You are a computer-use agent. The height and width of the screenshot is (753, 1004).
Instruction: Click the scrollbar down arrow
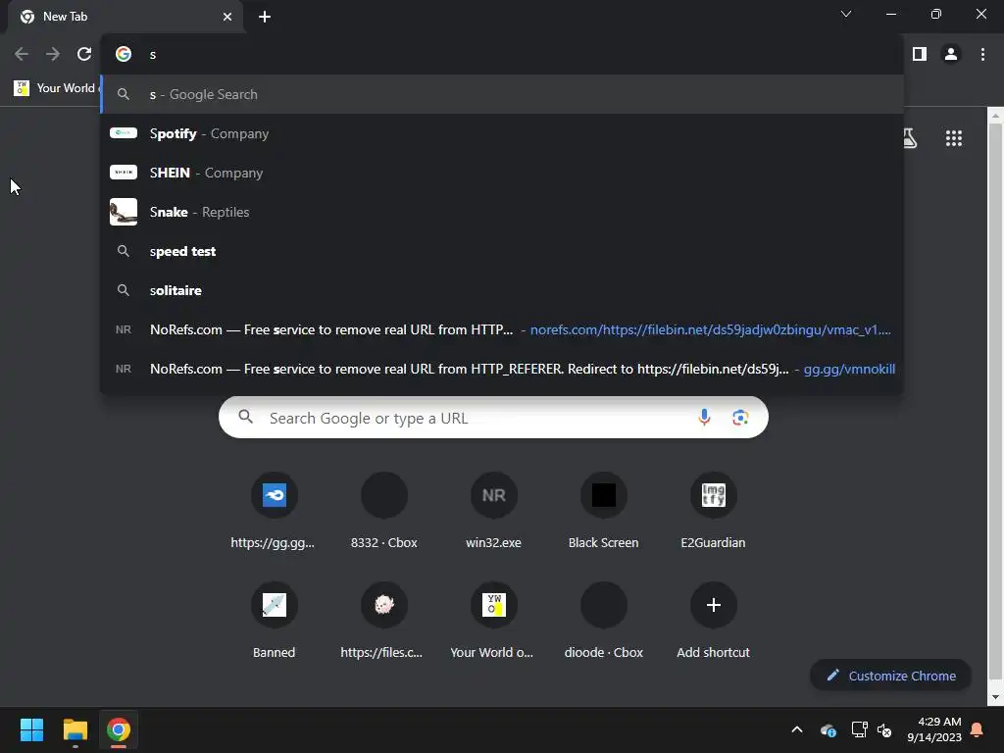pyautogui.click(x=995, y=697)
